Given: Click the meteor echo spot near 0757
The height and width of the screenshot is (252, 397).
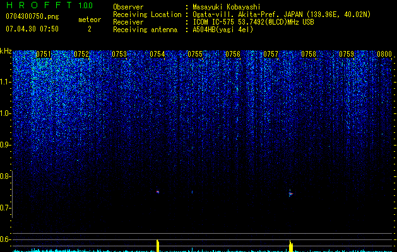Looking at the screenshot, I should pos(290,193).
